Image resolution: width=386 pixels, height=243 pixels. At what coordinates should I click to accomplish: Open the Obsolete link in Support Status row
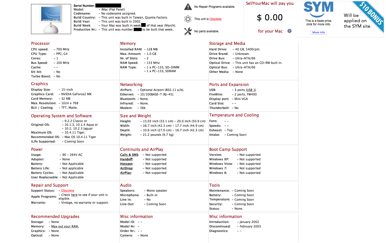pos(68,191)
